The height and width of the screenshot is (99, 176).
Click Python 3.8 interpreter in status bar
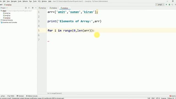(170, 98)
